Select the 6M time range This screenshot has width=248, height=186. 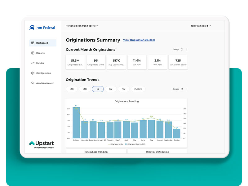pyautogui.click(x=111, y=89)
